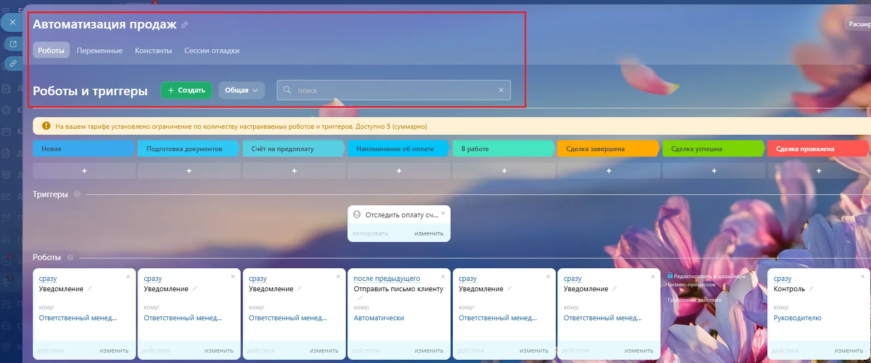Screen dimensions: 871x363
Task: Click the Руководителю recipient link
Action: click(798, 318)
